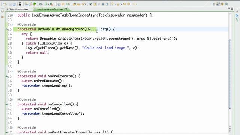Image resolution: width=240 pixels, height=135 pixels.
Task: Select the LoadImageAsyncTask.java tab
Action: point(50,9)
